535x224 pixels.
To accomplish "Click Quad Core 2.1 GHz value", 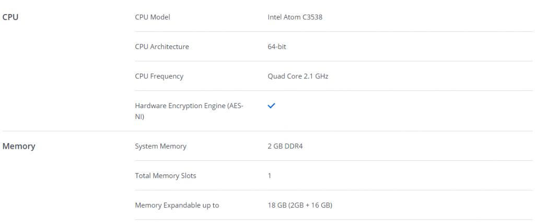I will [298, 76].
